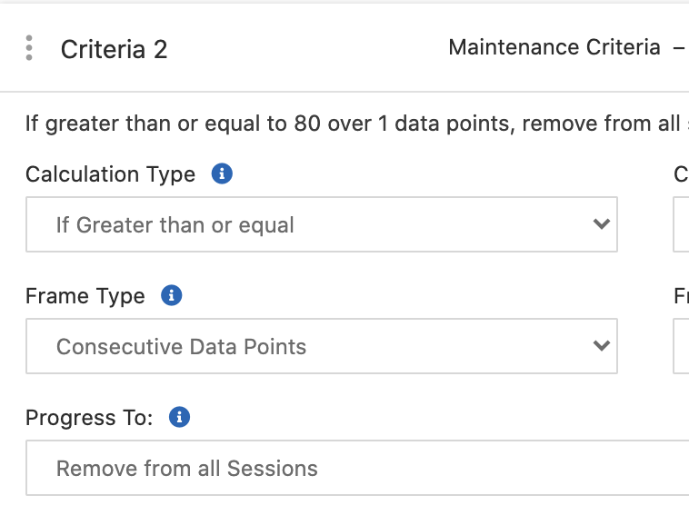Click the Criteria 2 heading
The height and width of the screenshot is (525, 689).
click(x=114, y=49)
